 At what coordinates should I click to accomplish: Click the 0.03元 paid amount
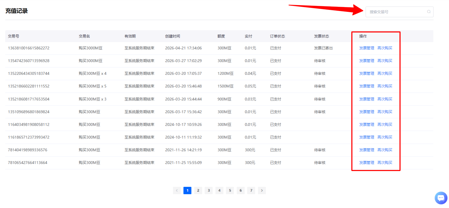click(x=250, y=99)
